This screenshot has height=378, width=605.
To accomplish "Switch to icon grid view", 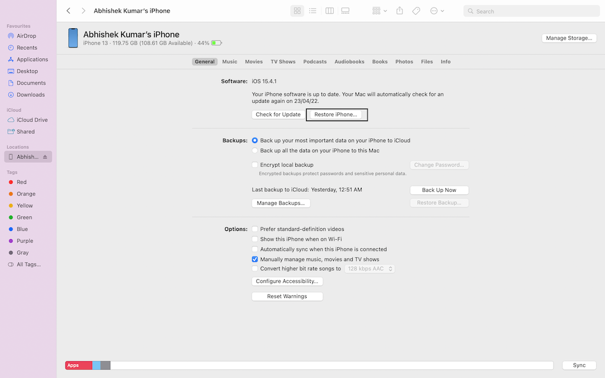I will tap(297, 11).
